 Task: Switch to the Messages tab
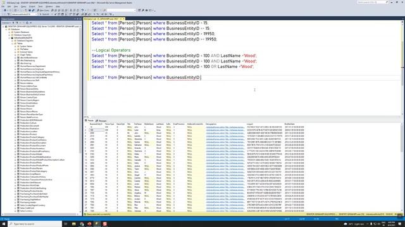coord(101,120)
